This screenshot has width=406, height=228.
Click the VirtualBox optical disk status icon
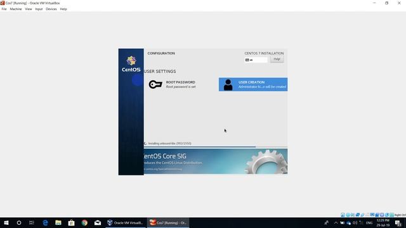click(x=348, y=215)
